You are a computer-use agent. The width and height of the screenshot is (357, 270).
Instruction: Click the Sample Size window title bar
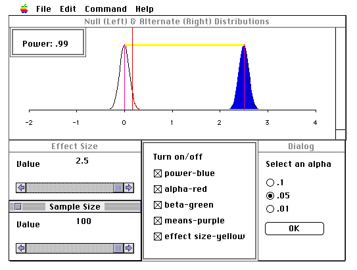(x=75, y=206)
